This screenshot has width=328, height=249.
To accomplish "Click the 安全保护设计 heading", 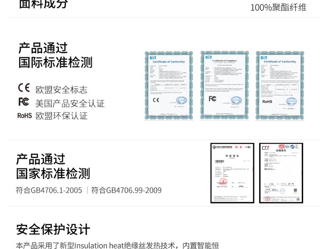I will 53,229.
